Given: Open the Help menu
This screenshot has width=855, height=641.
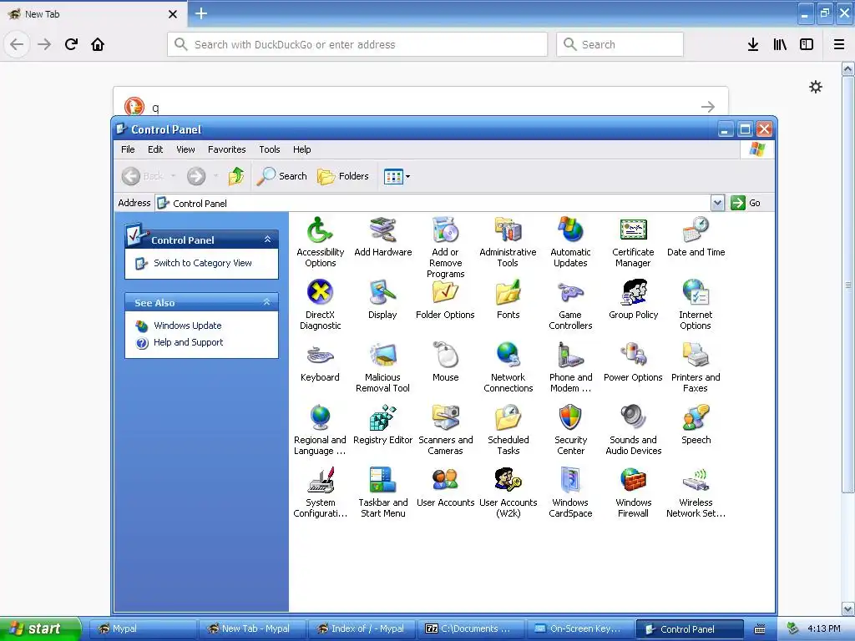Looking at the screenshot, I should (301, 149).
